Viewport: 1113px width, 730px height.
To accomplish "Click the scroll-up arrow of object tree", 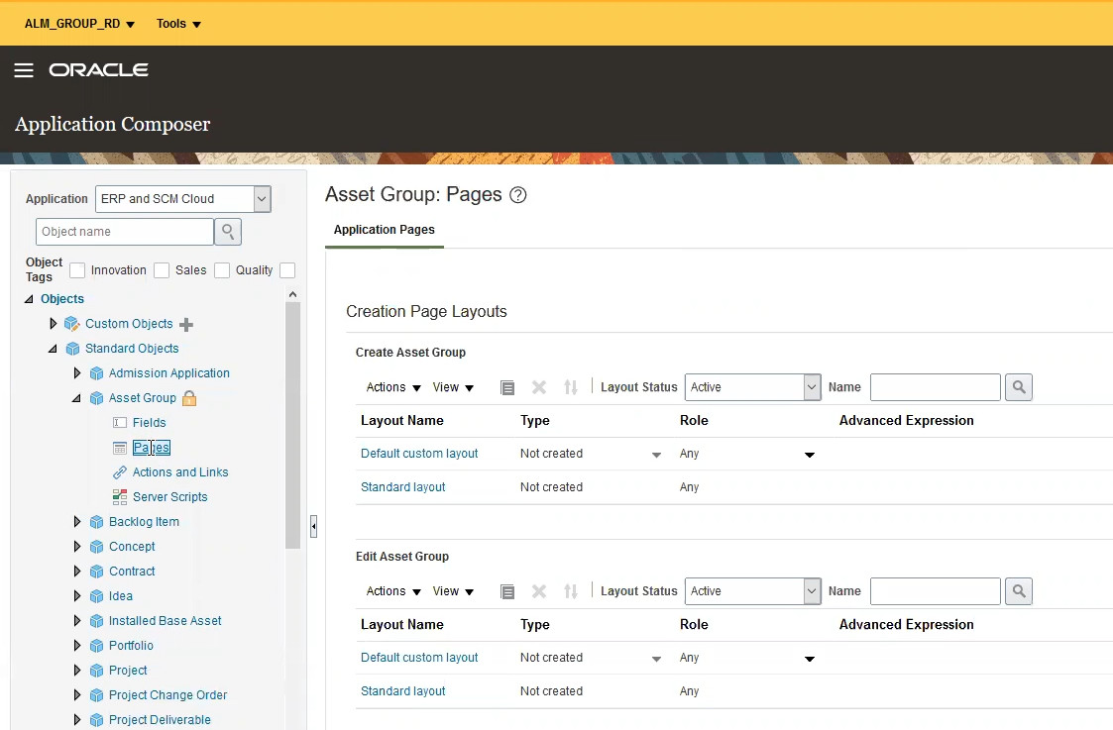I will pos(293,294).
